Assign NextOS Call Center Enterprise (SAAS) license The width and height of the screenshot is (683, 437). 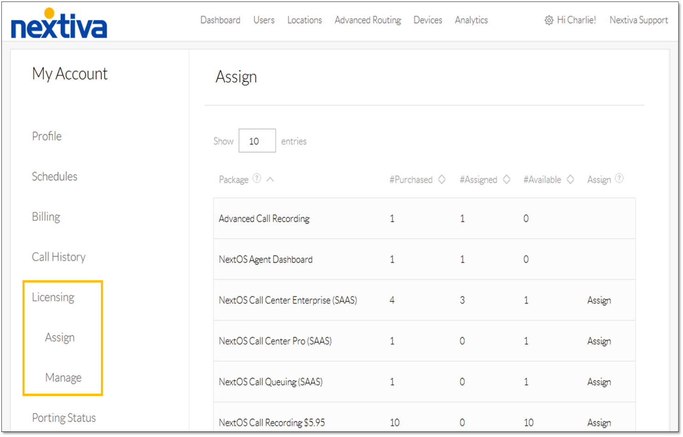(599, 301)
